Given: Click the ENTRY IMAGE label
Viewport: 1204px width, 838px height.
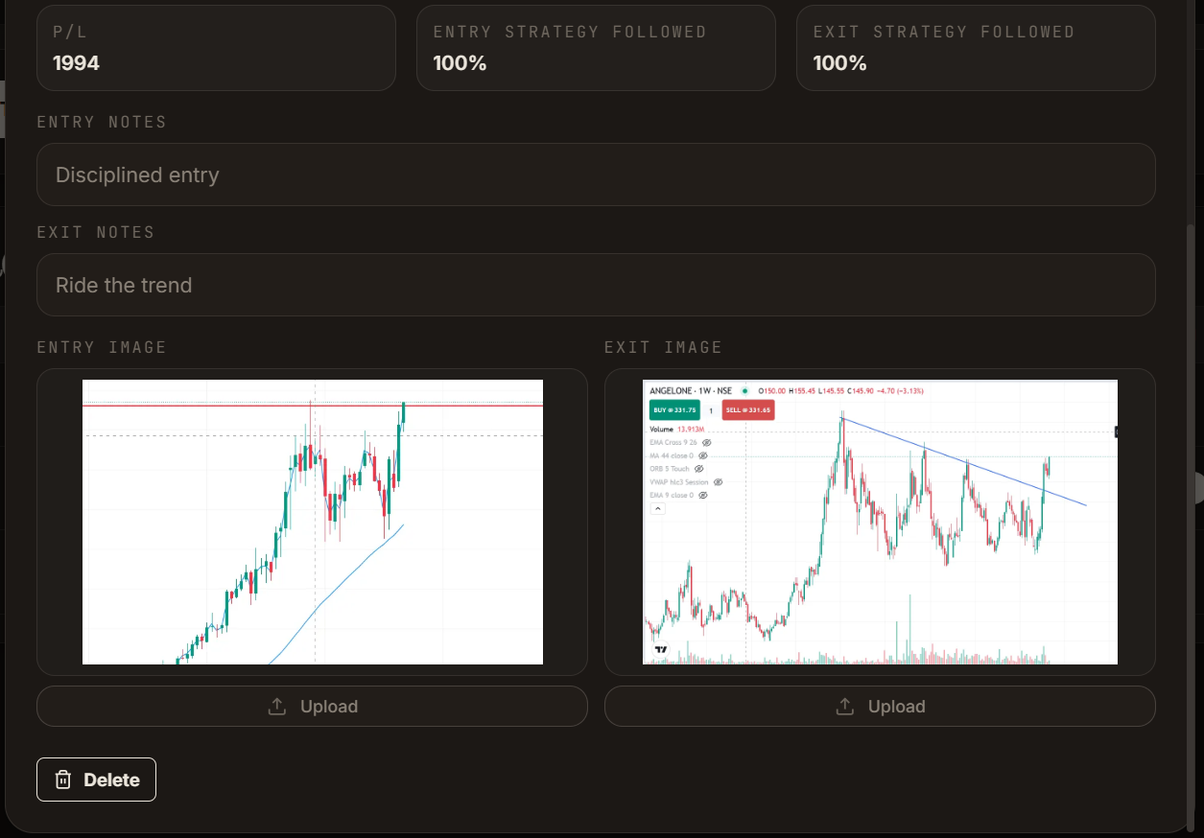Looking at the screenshot, I should click(x=102, y=347).
